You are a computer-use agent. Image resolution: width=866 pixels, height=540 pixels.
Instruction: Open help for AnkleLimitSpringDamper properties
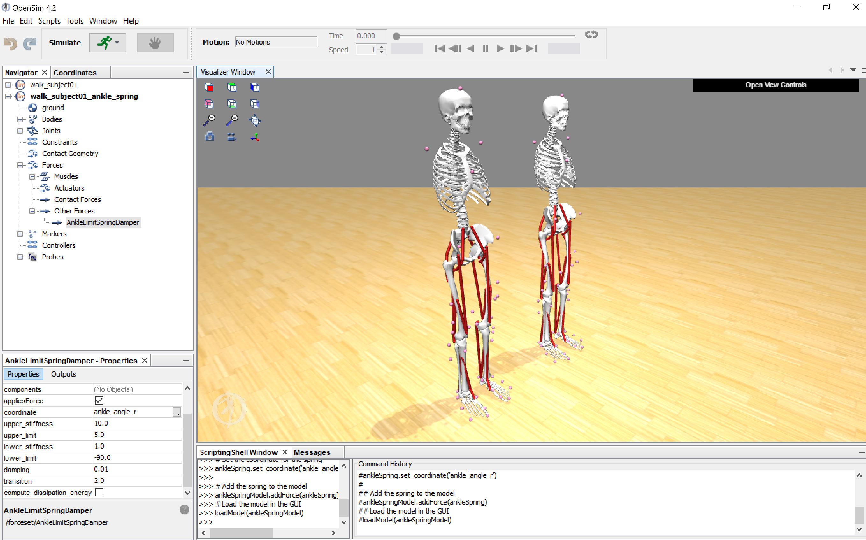pos(184,510)
